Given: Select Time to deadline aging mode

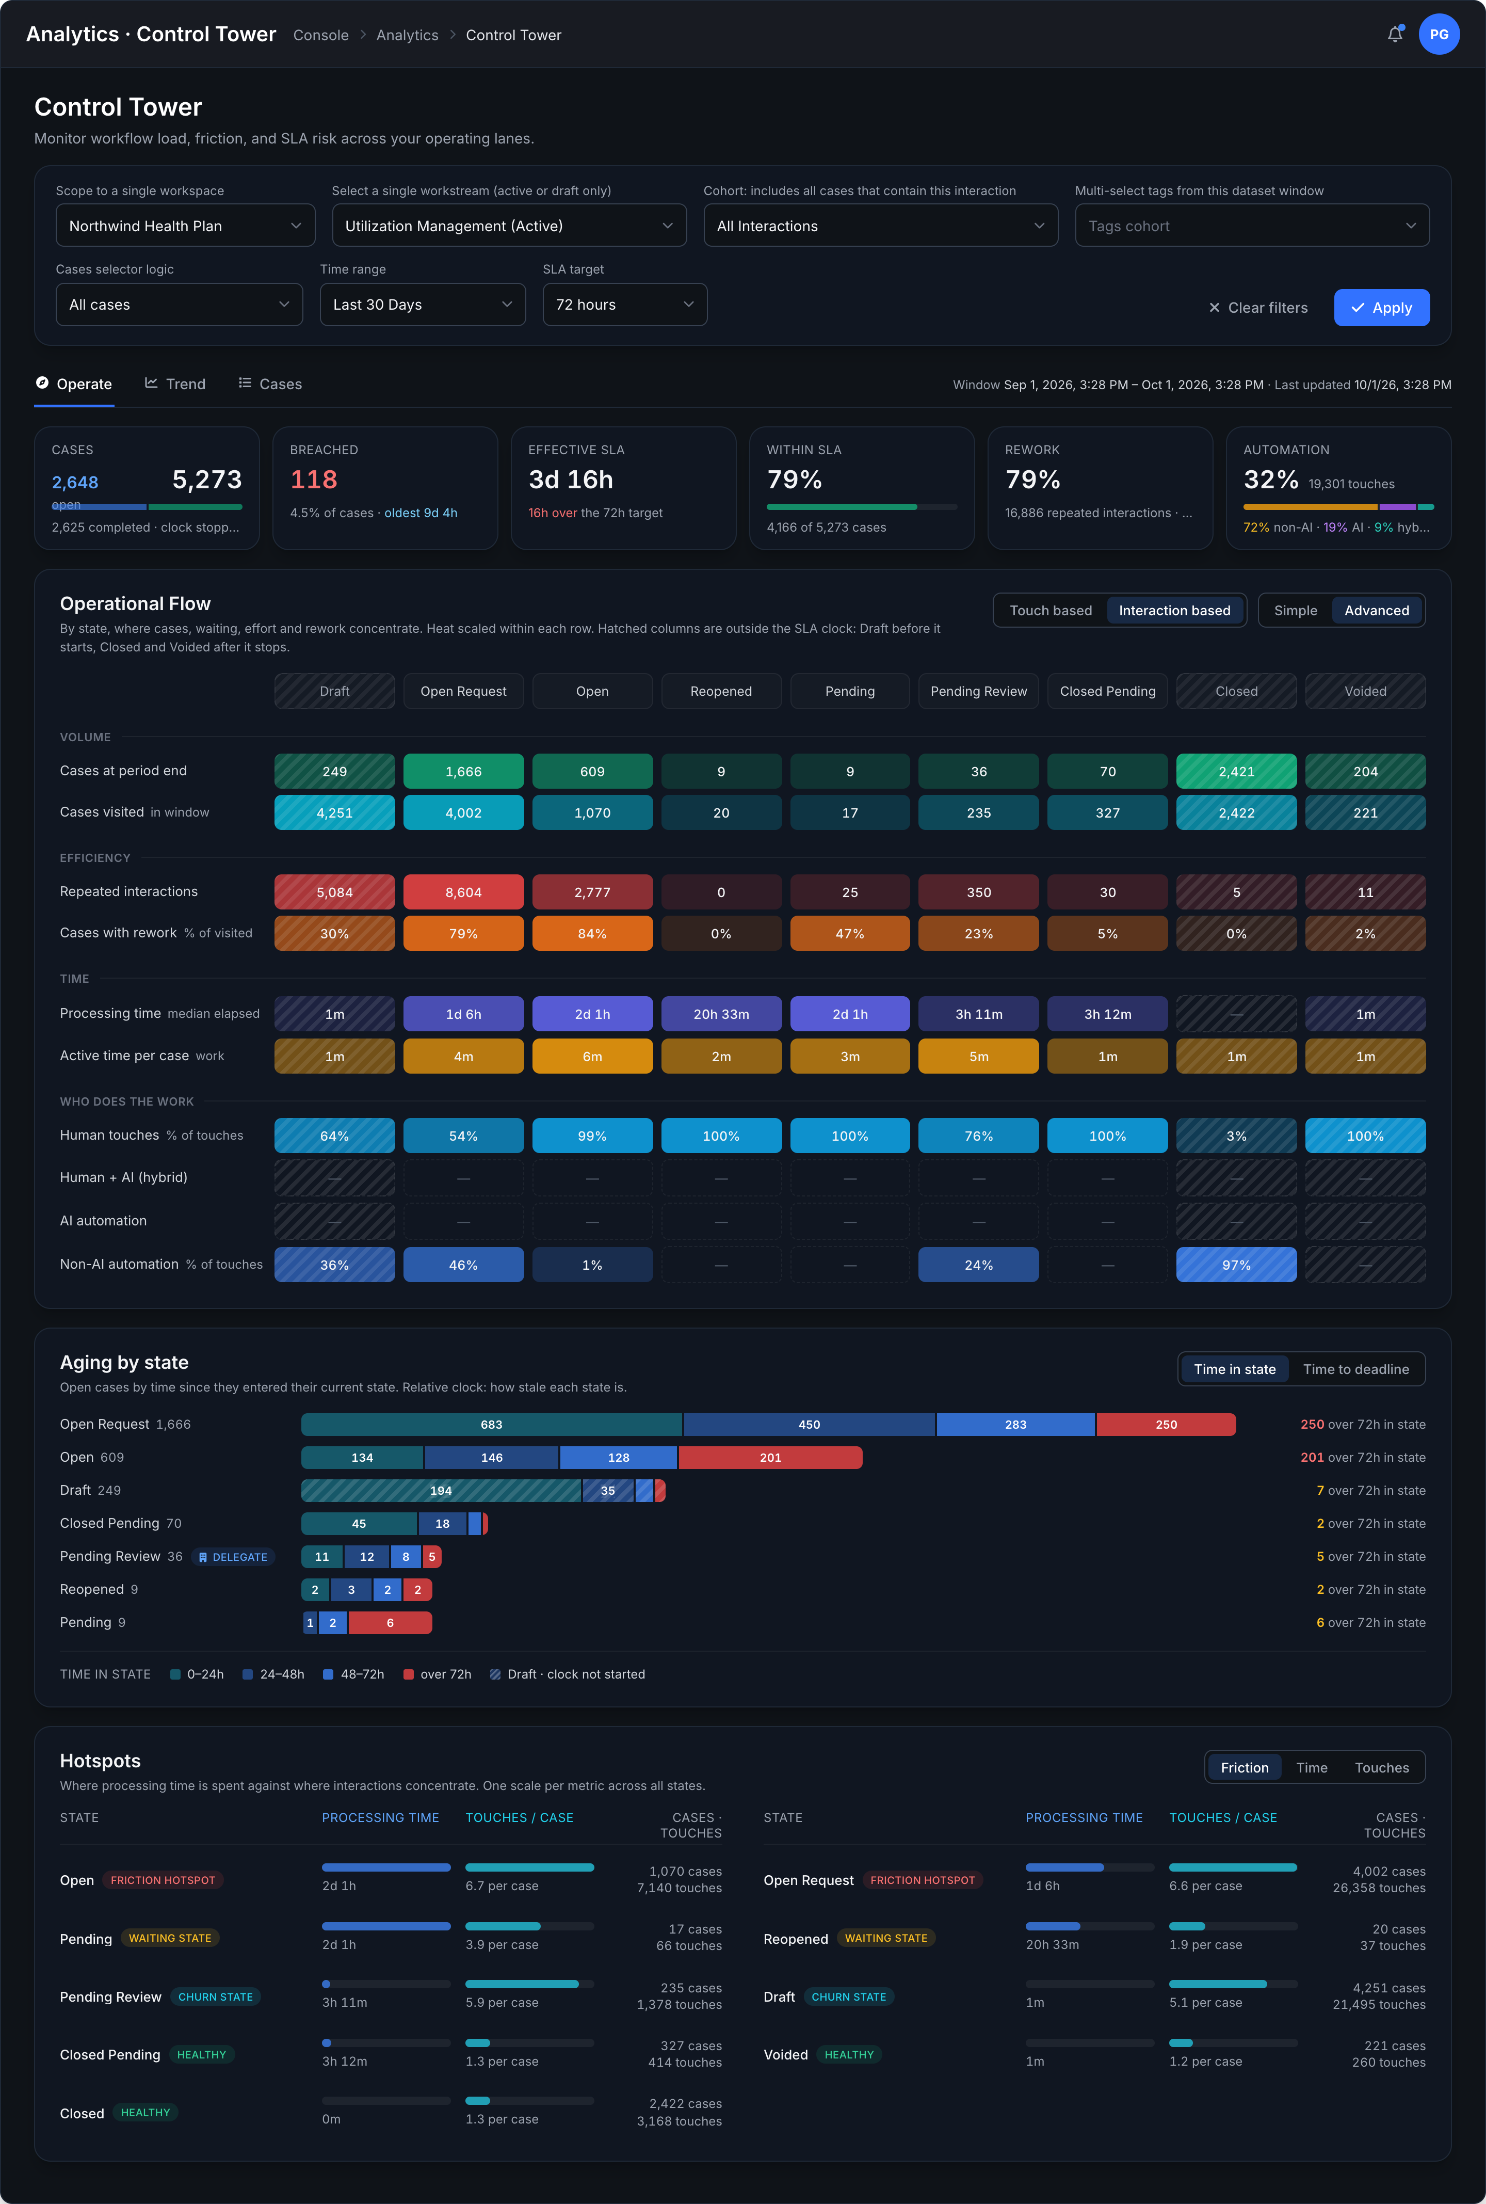Looking at the screenshot, I should click(x=1355, y=1369).
